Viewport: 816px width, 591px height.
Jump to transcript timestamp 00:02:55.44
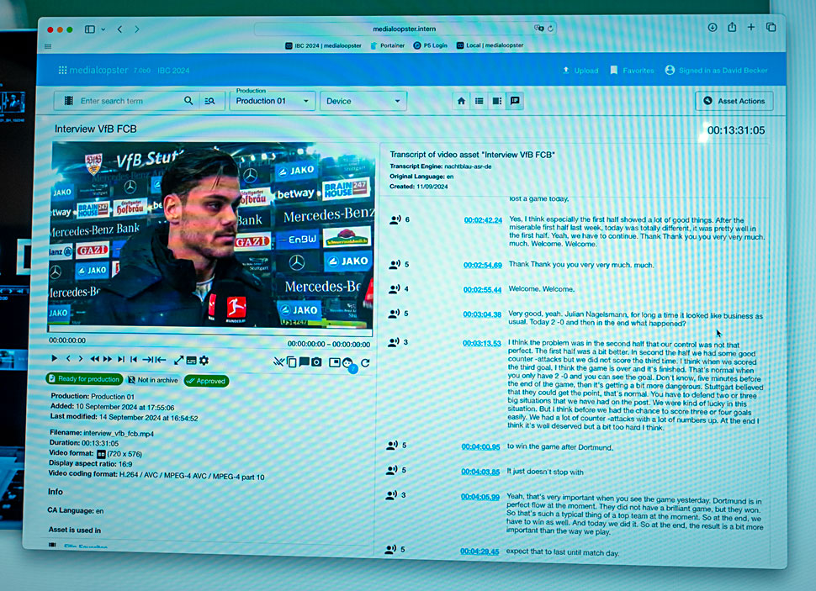[482, 289]
